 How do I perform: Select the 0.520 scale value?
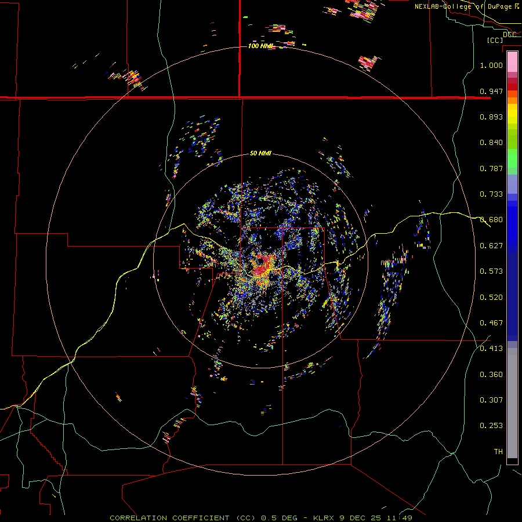491,298
